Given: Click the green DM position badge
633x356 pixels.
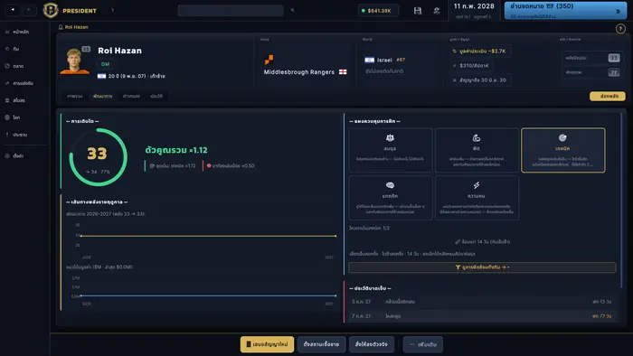Looking at the screenshot, I should click(x=105, y=64).
